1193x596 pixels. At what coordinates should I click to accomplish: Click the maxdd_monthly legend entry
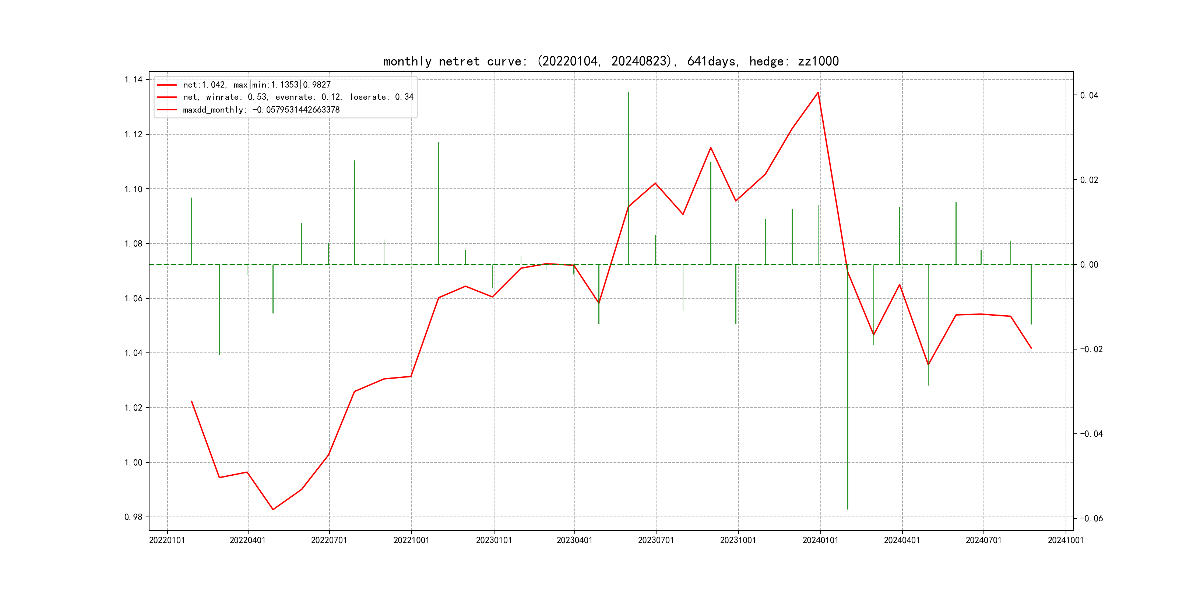[x=261, y=110]
